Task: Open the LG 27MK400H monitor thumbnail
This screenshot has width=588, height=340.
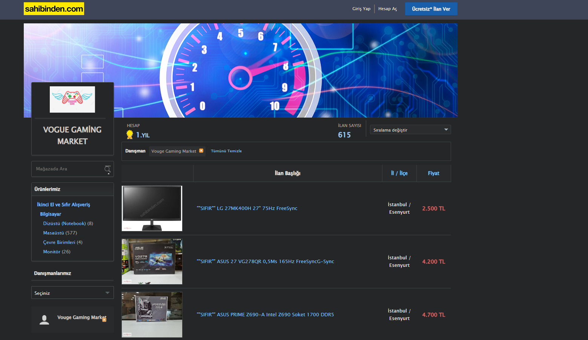Action: 152,208
